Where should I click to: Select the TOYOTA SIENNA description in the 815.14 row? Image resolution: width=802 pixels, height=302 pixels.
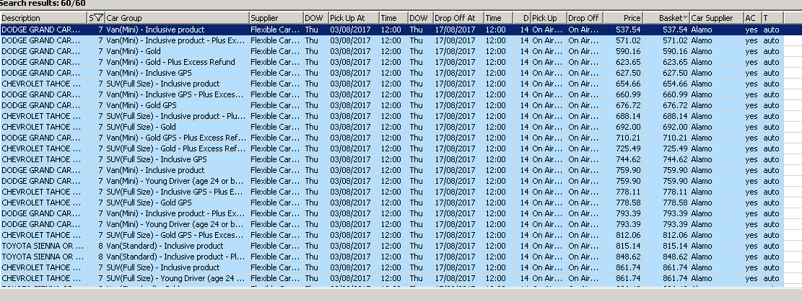44,246
